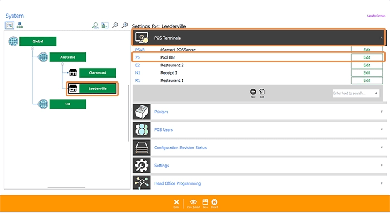390x213 pixels.
Task: Add a new POS terminal with plus icon
Action: pos(253,91)
